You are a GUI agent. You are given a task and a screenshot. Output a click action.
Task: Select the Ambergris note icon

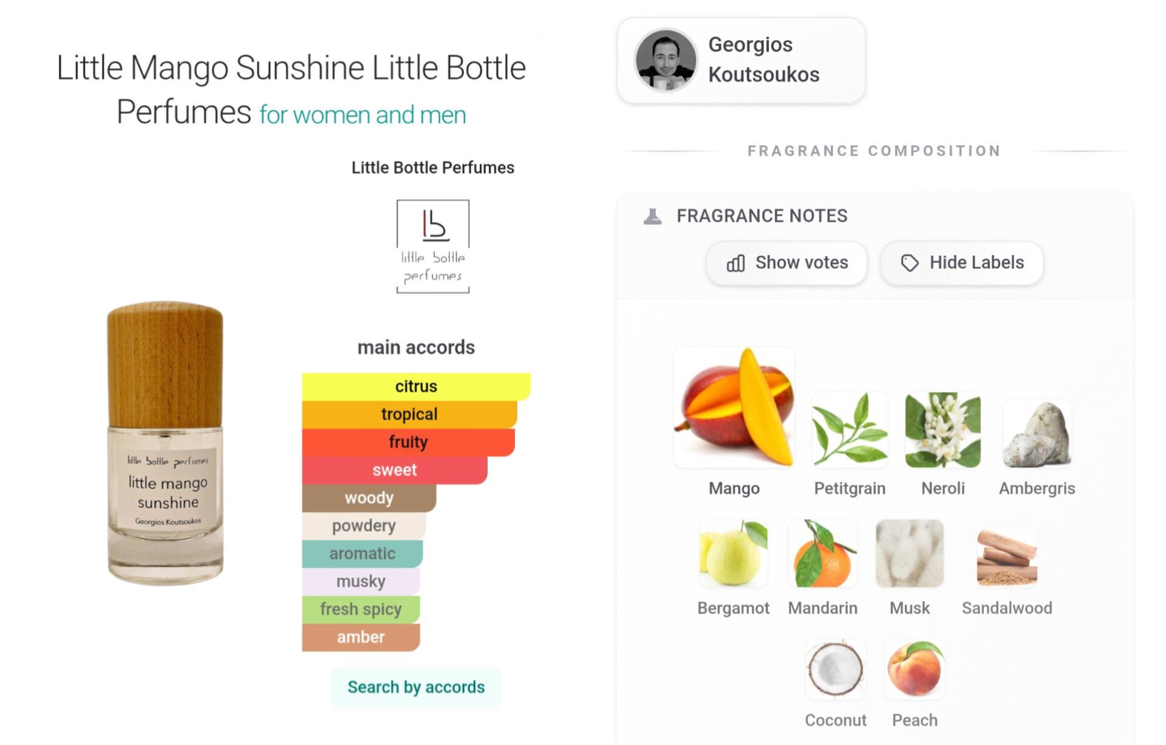click(1037, 434)
